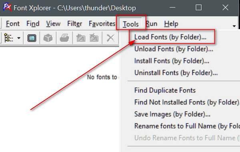This screenshot has height=152, width=240.
Task: Open the Favorites menu
Action: (102, 24)
